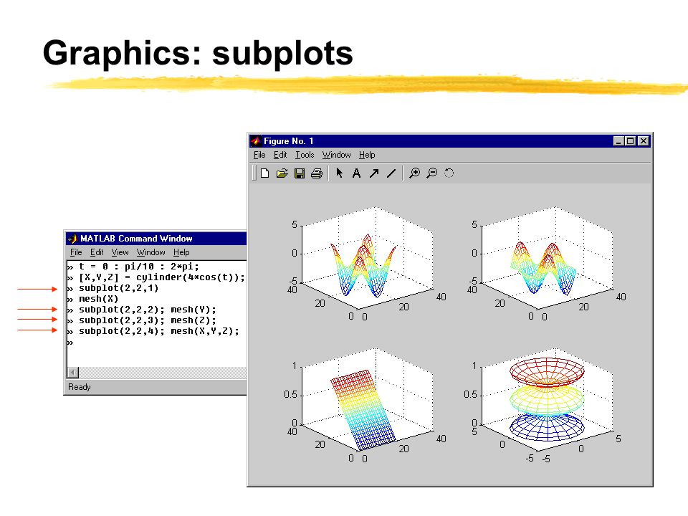Open the Tools menu in Figure window
This screenshot has width=688, height=516.
tap(305, 155)
